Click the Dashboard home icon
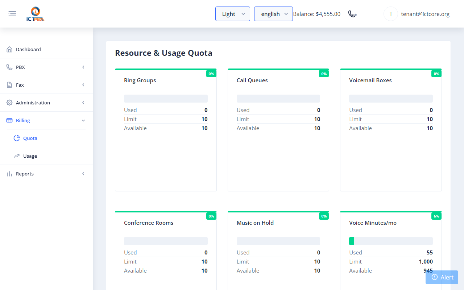464x290 pixels. coord(9,49)
